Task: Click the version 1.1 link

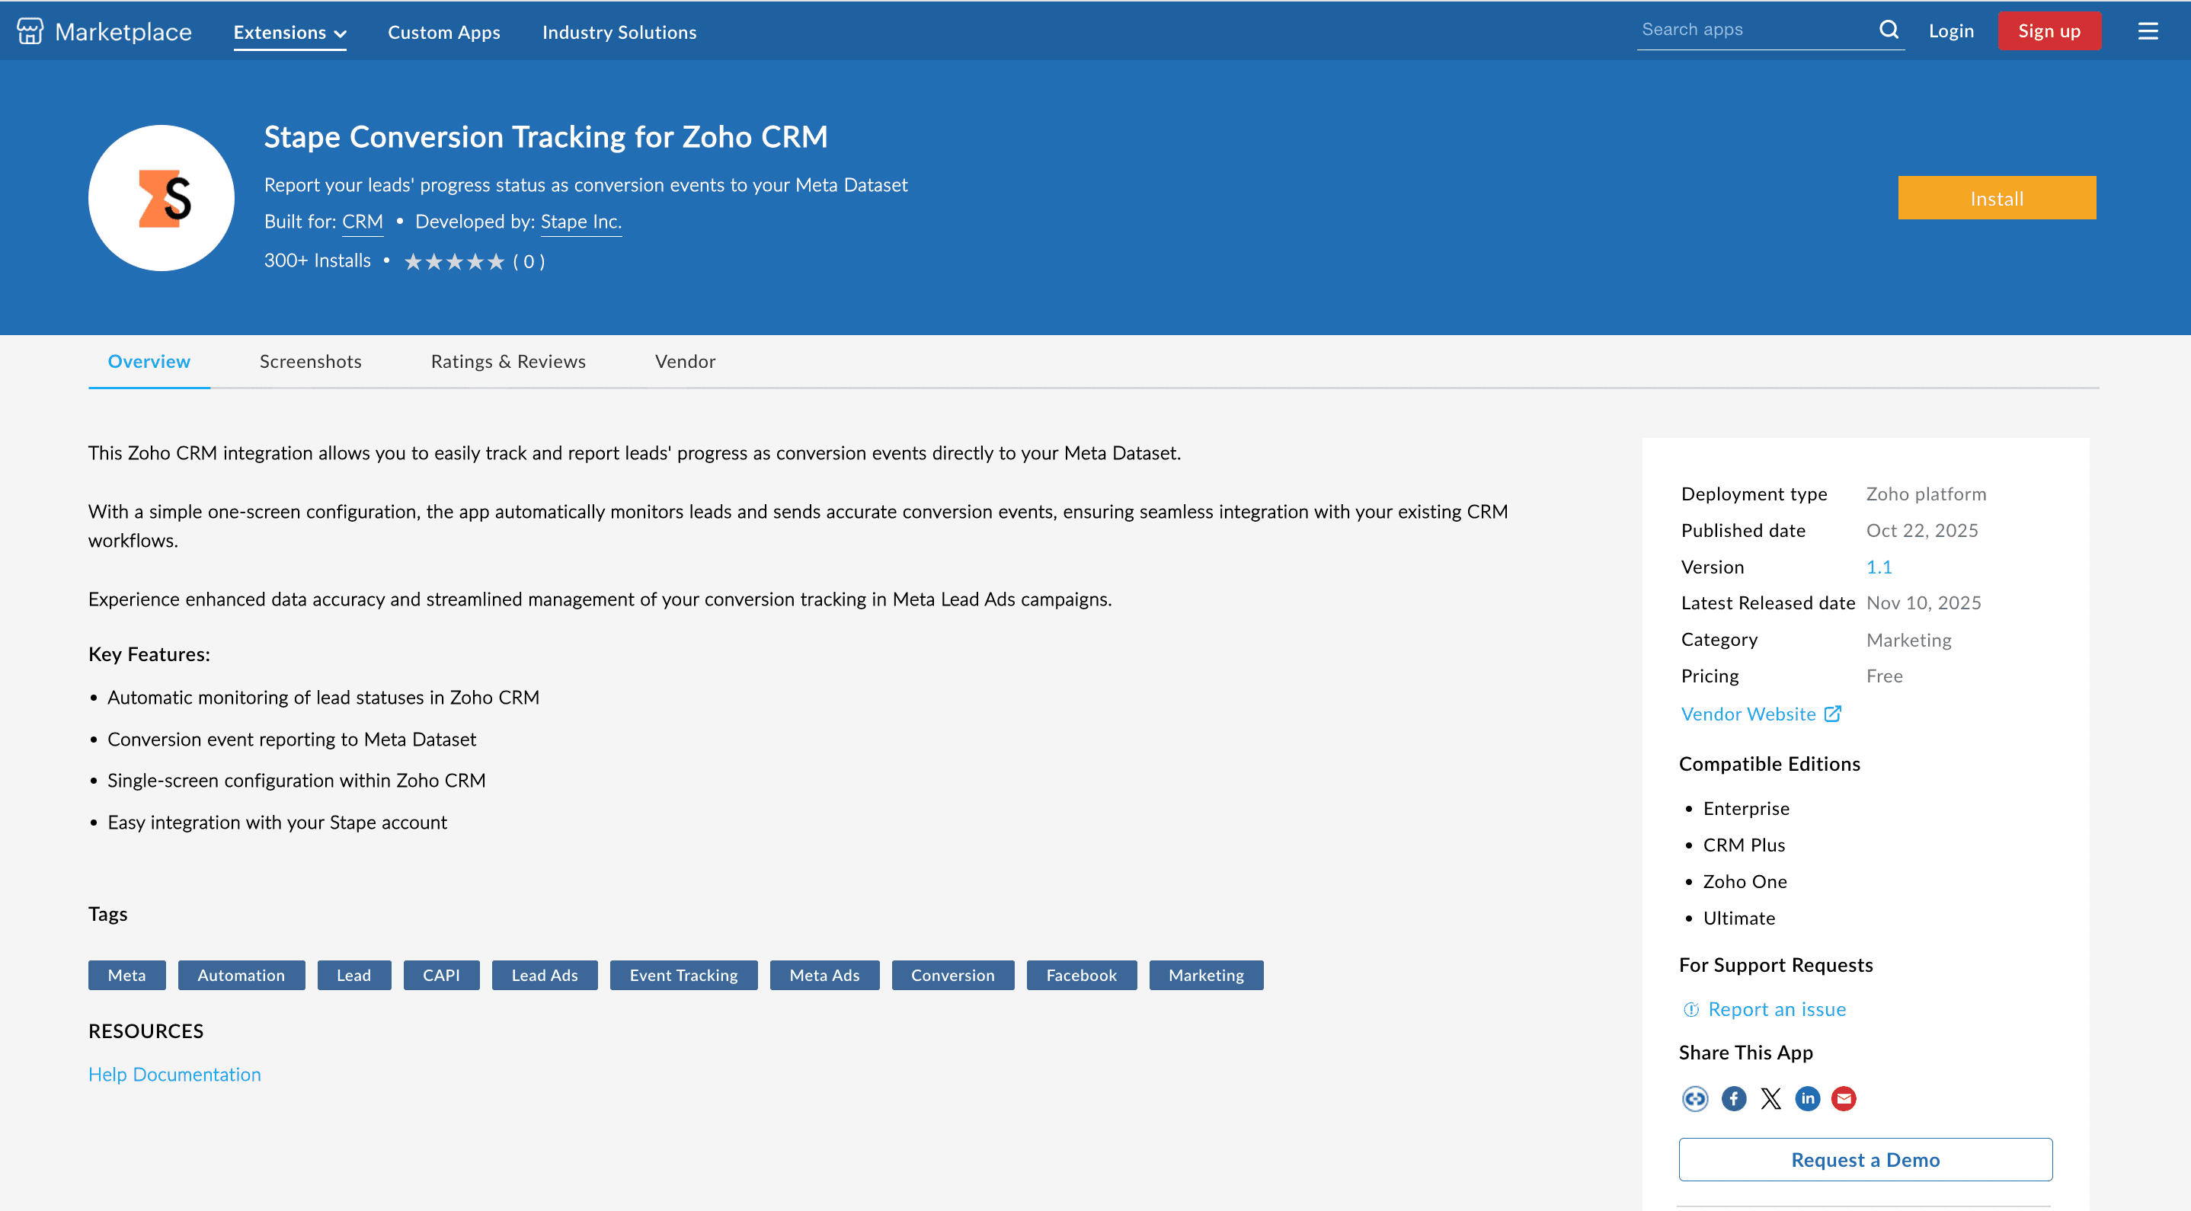Action: coord(1879,567)
